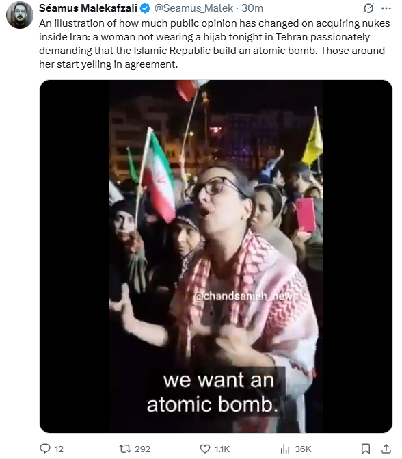Open Séamus Malekafzali's profile avatar
402x459 pixels.
20,15
